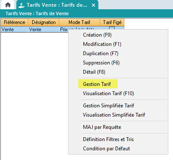Open Détail (F8) from the menu
This screenshot has height=160, width=173.
point(94,72)
